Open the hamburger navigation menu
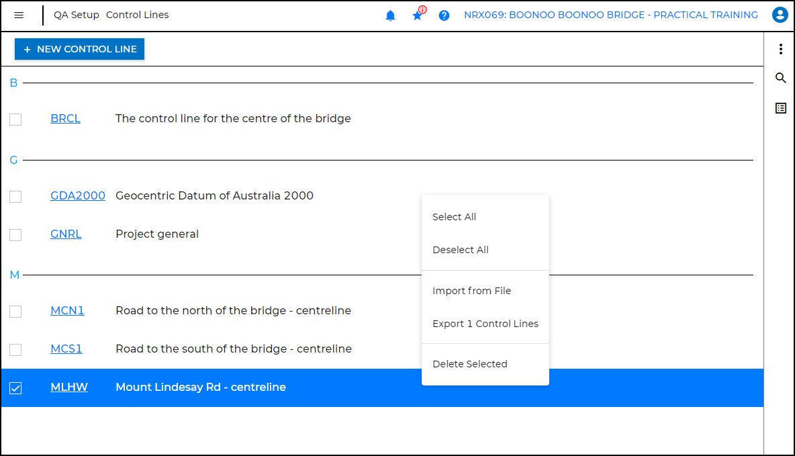Image resolution: width=795 pixels, height=456 pixels. tap(19, 15)
